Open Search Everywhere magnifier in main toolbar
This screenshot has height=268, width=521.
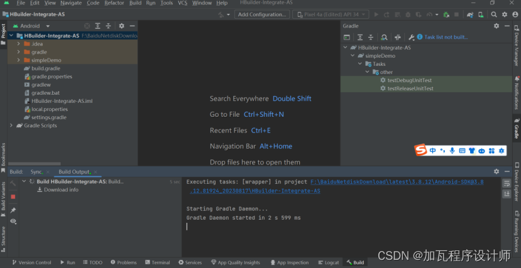tap(494, 14)
